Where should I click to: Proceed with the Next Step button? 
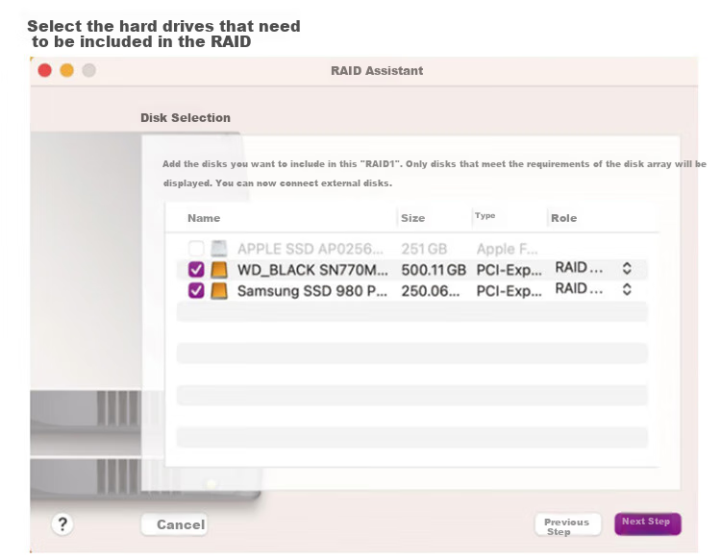click(x=647, y=523)
